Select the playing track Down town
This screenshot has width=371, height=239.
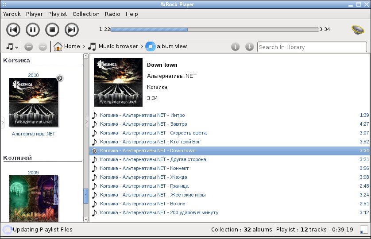[x=230, y=151]
